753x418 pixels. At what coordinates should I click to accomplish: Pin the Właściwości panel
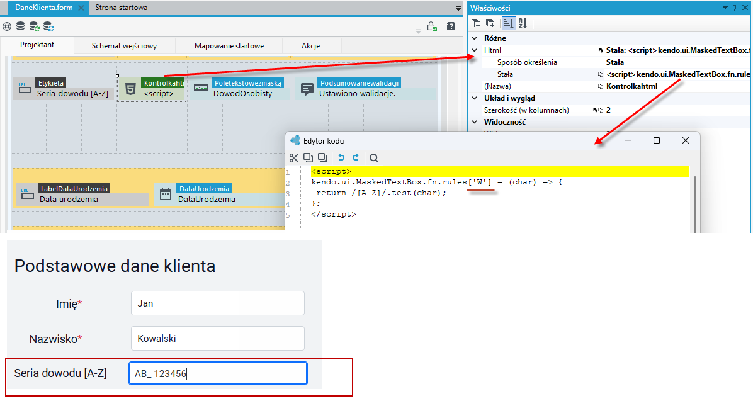tap(734, 8)
